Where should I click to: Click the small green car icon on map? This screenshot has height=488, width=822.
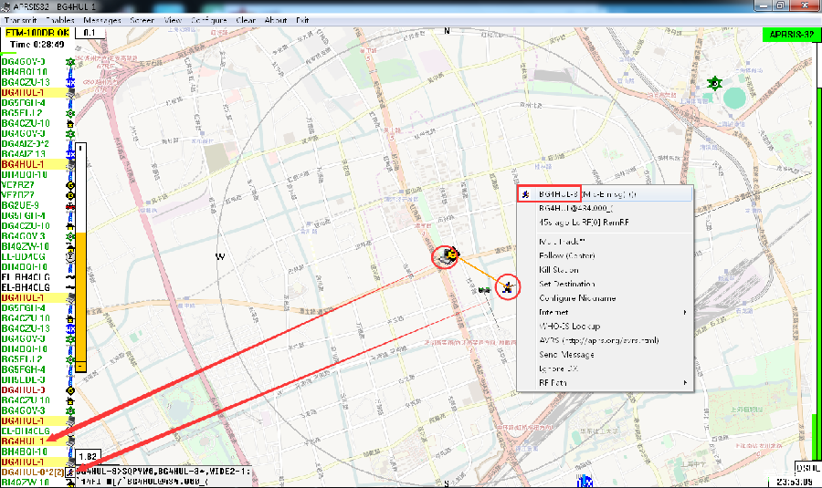[x=482, y=289]
